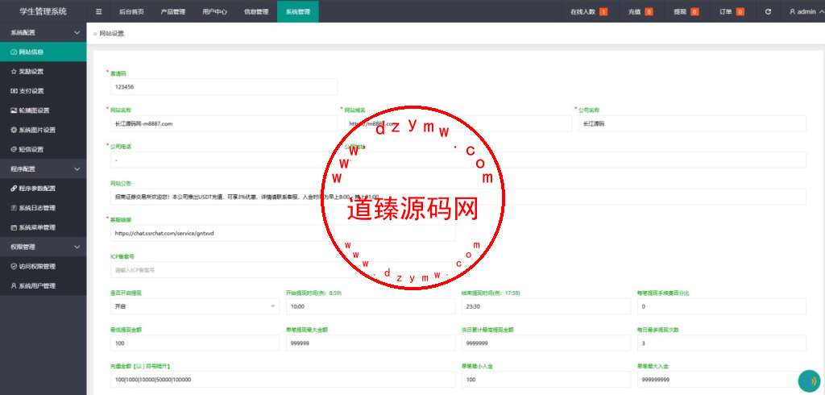Click the picture icon beside 轮播图设置

click(14, 110)
